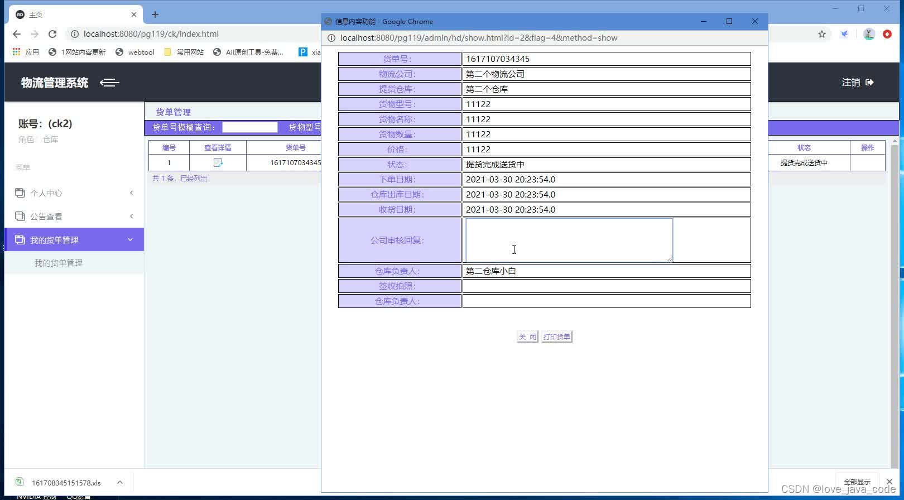Screen dimensions: 904x500
Task: Open the bird extension icon in toolbar
Action: pyautogui.click(x=844, y=34)
